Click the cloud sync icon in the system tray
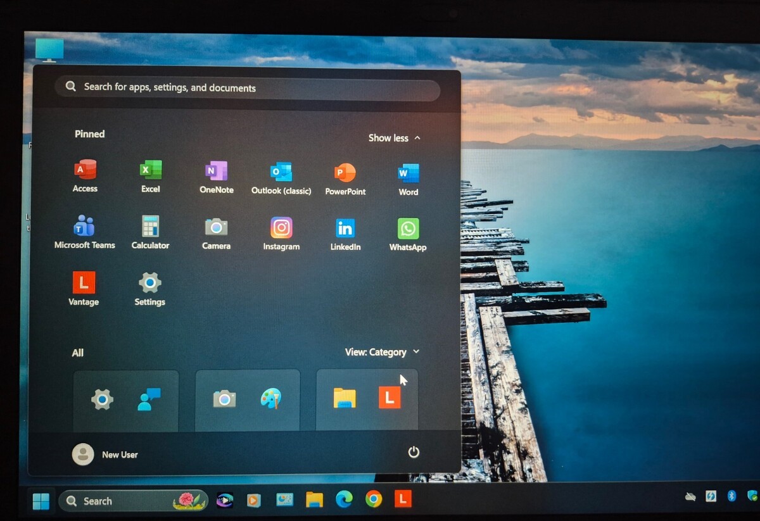The width and height of the screenshot is (760, 521). pos(690,496)
